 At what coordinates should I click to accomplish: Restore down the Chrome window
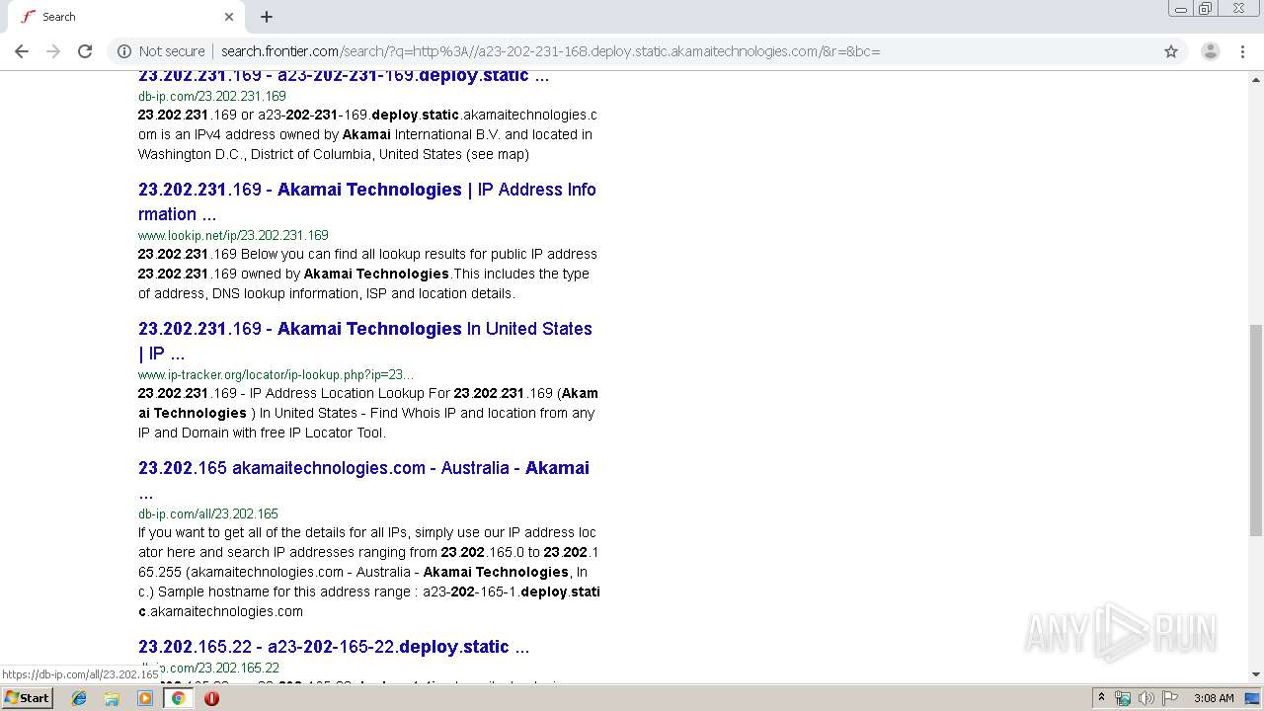1206,9
